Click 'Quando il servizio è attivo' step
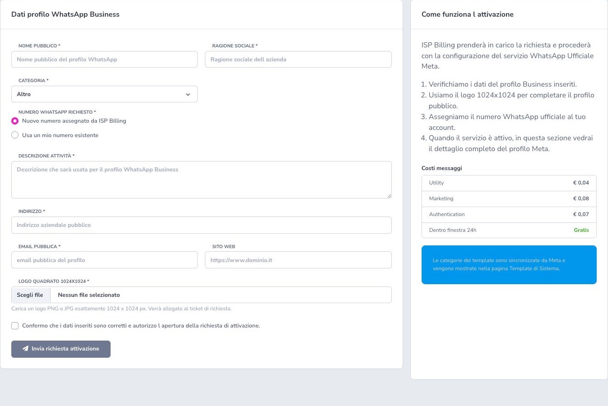The image size is (608, 406). click(x=511, y=143)
